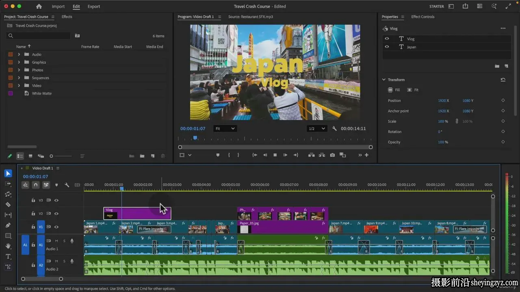Open timeline display settings wrench
This screenshot has height=292, width=520.
(67, 185)
